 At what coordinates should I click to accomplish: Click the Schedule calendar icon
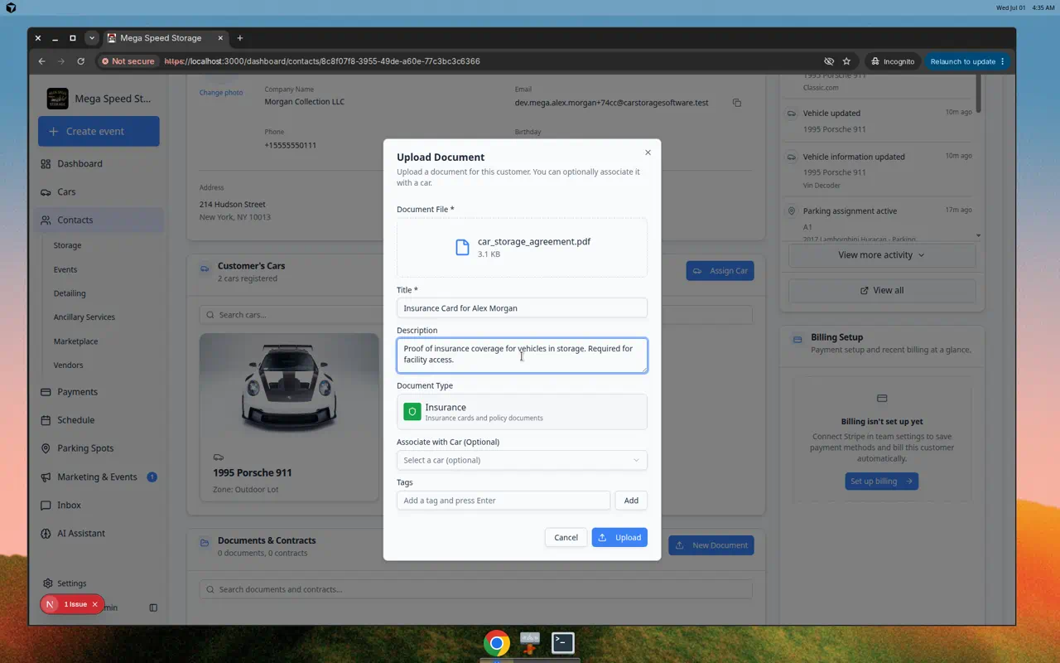coord(46,419)
